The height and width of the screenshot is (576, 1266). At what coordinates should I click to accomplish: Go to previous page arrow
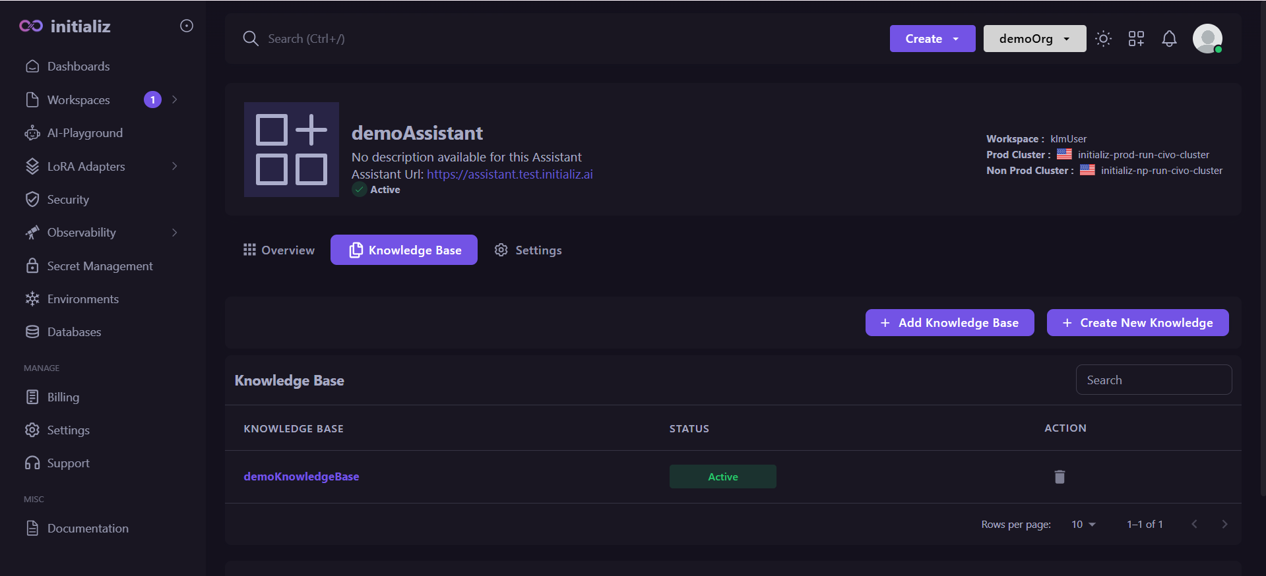pyautogui.click(x=1194, y=524)
